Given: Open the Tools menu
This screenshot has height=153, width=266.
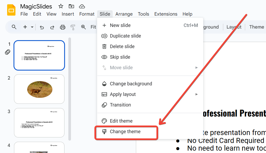Looking at the screenshot, I should pyautogui.click(x=143, y=14).
